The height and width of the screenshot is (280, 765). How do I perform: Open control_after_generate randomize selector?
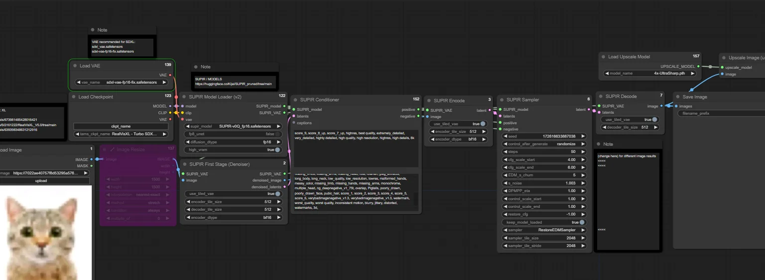coord(544,144)
